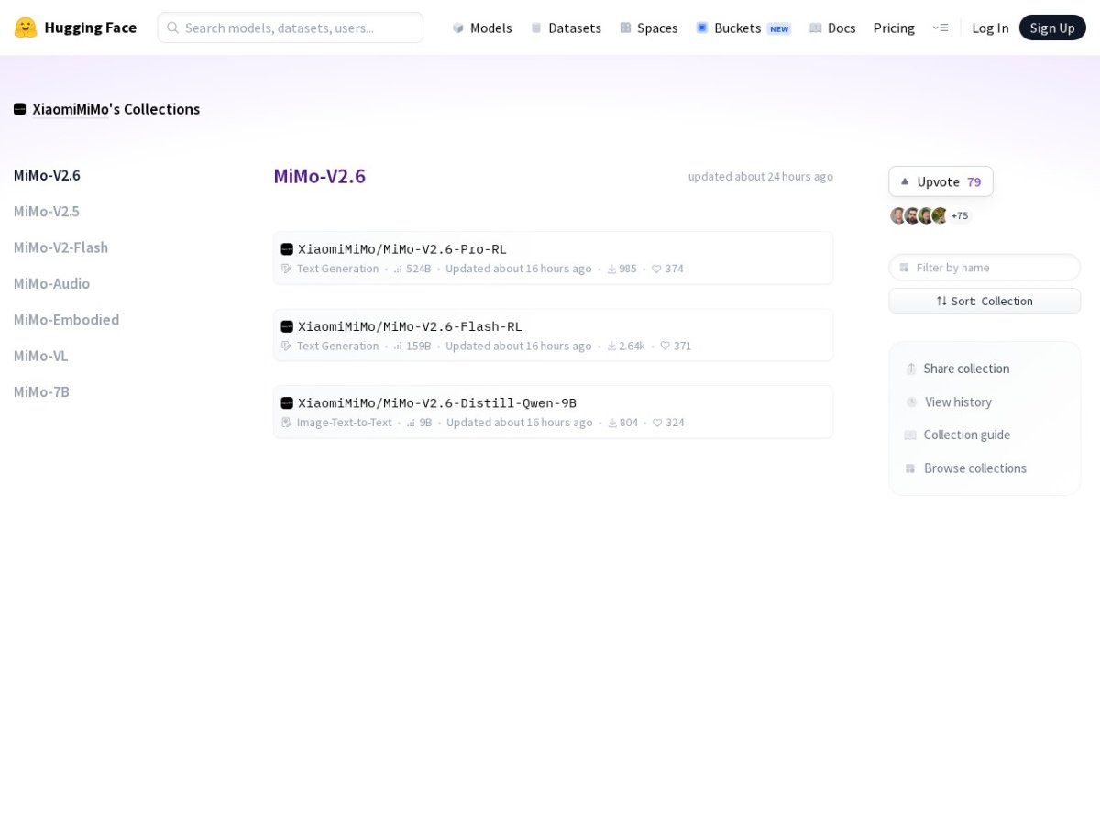Open the more navigation menu icon

point(940,27)
